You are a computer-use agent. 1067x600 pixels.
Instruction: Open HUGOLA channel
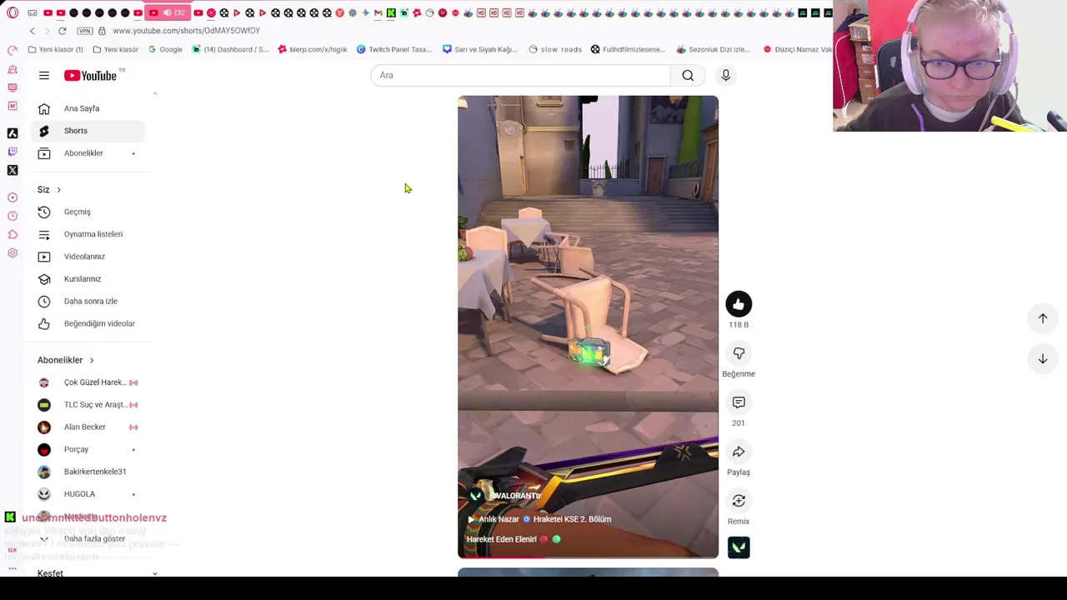pyautogui.click(x=88, y=494)
